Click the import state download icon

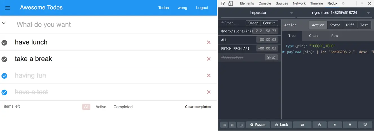350,125
